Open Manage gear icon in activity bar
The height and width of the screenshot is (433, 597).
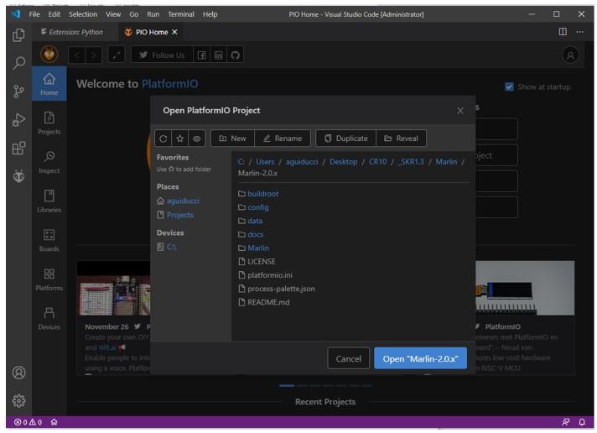point(18,400)
